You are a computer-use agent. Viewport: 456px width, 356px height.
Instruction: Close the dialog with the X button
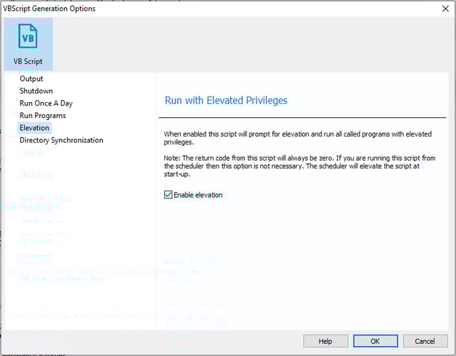pyautogui.click(x=445, y=9)
